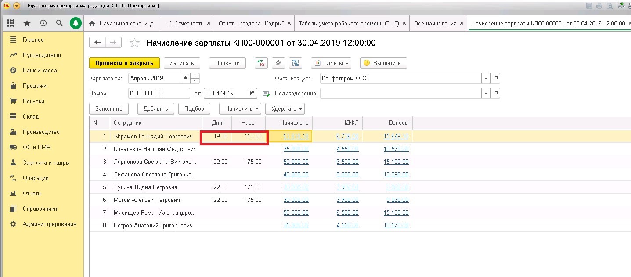Viewport: 631px width, 277px height.
Task: Open the History clock icon
Action: pyautogui.click(x=43, y=23)
